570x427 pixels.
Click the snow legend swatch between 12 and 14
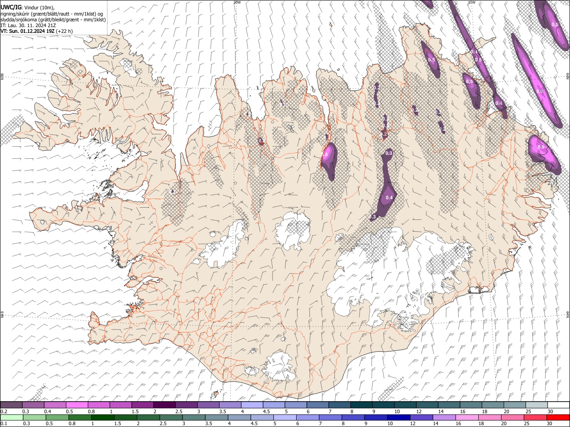click(x=427, y=405)
